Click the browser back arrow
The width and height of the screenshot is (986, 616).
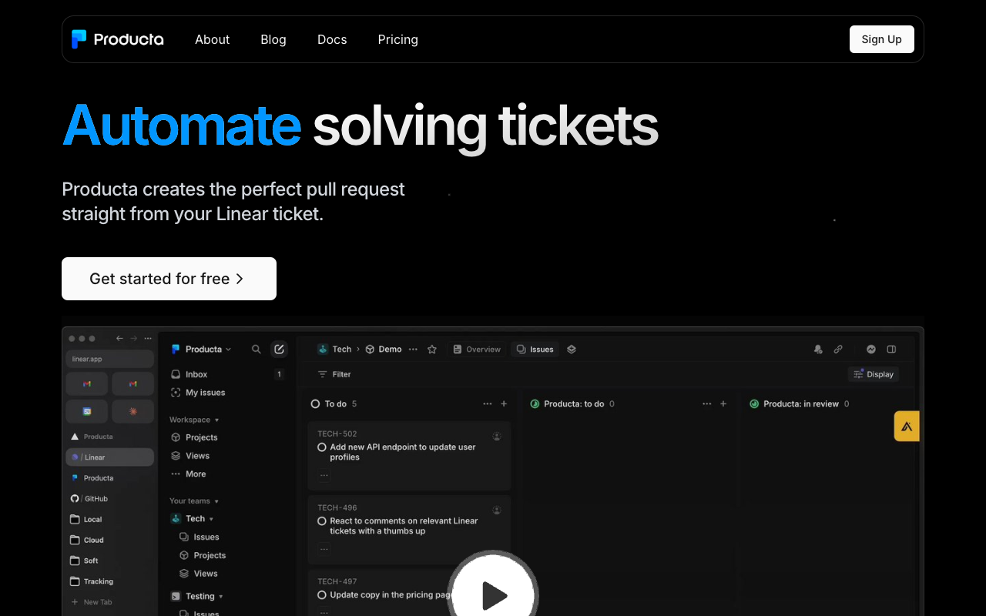pos(119,338)
